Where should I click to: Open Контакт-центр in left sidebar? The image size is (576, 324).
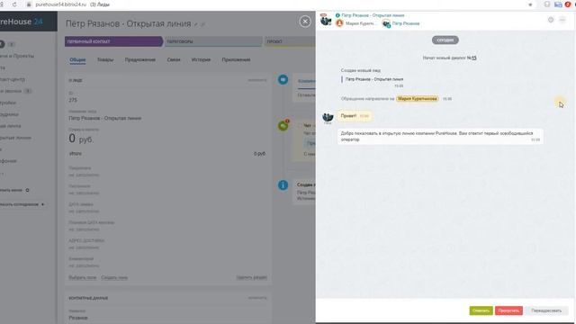click(13, 79)
